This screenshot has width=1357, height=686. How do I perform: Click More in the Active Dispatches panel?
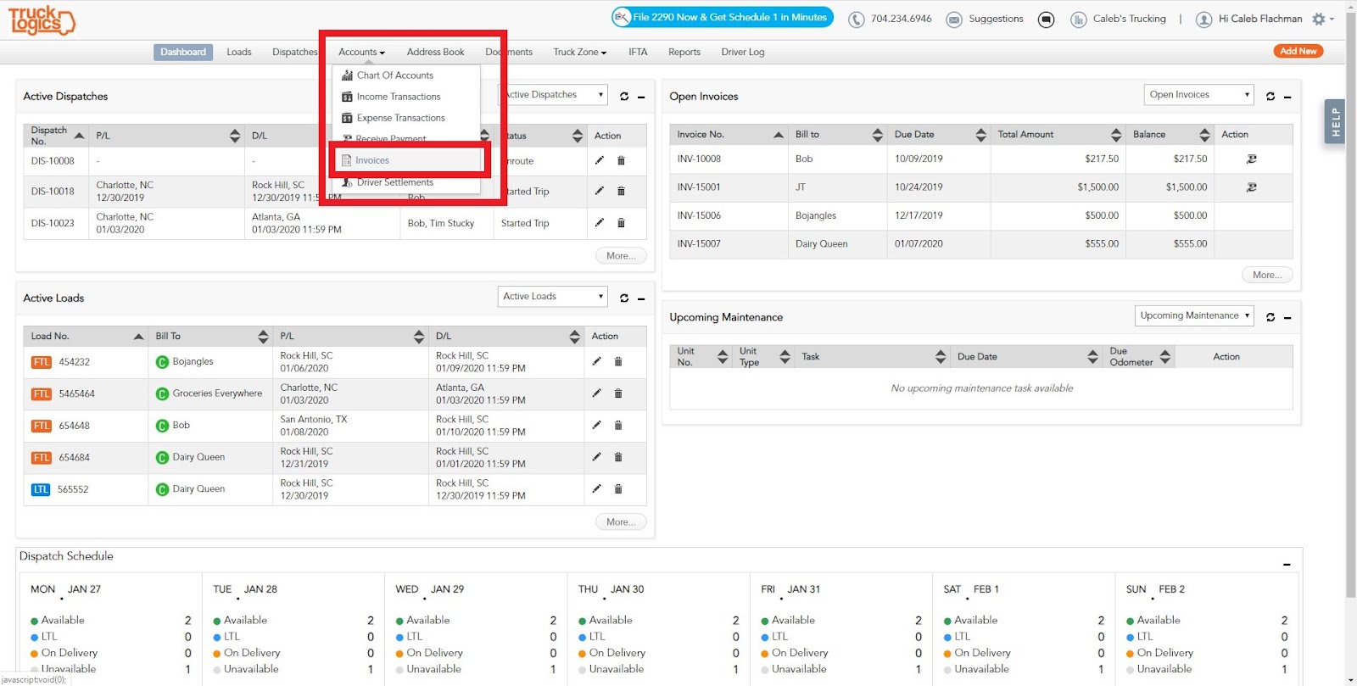(x=621, y=256)
